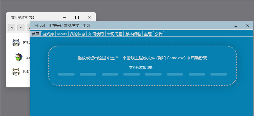Open the 如何使用 tab

[96, 34]
